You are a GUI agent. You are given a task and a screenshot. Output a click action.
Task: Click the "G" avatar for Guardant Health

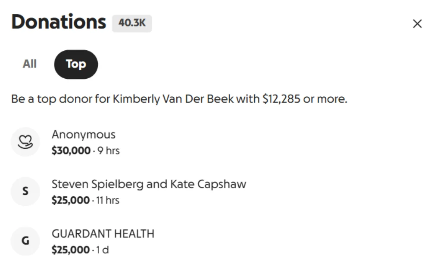pos(25,241)
